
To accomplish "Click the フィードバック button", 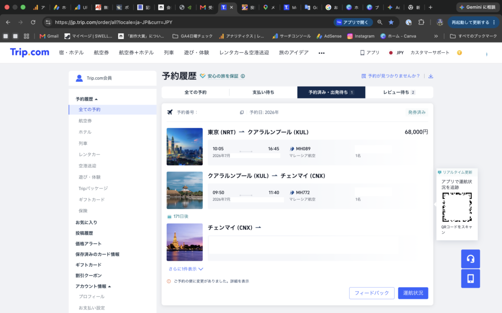I will pyautogui.click(x=372, y=293).
